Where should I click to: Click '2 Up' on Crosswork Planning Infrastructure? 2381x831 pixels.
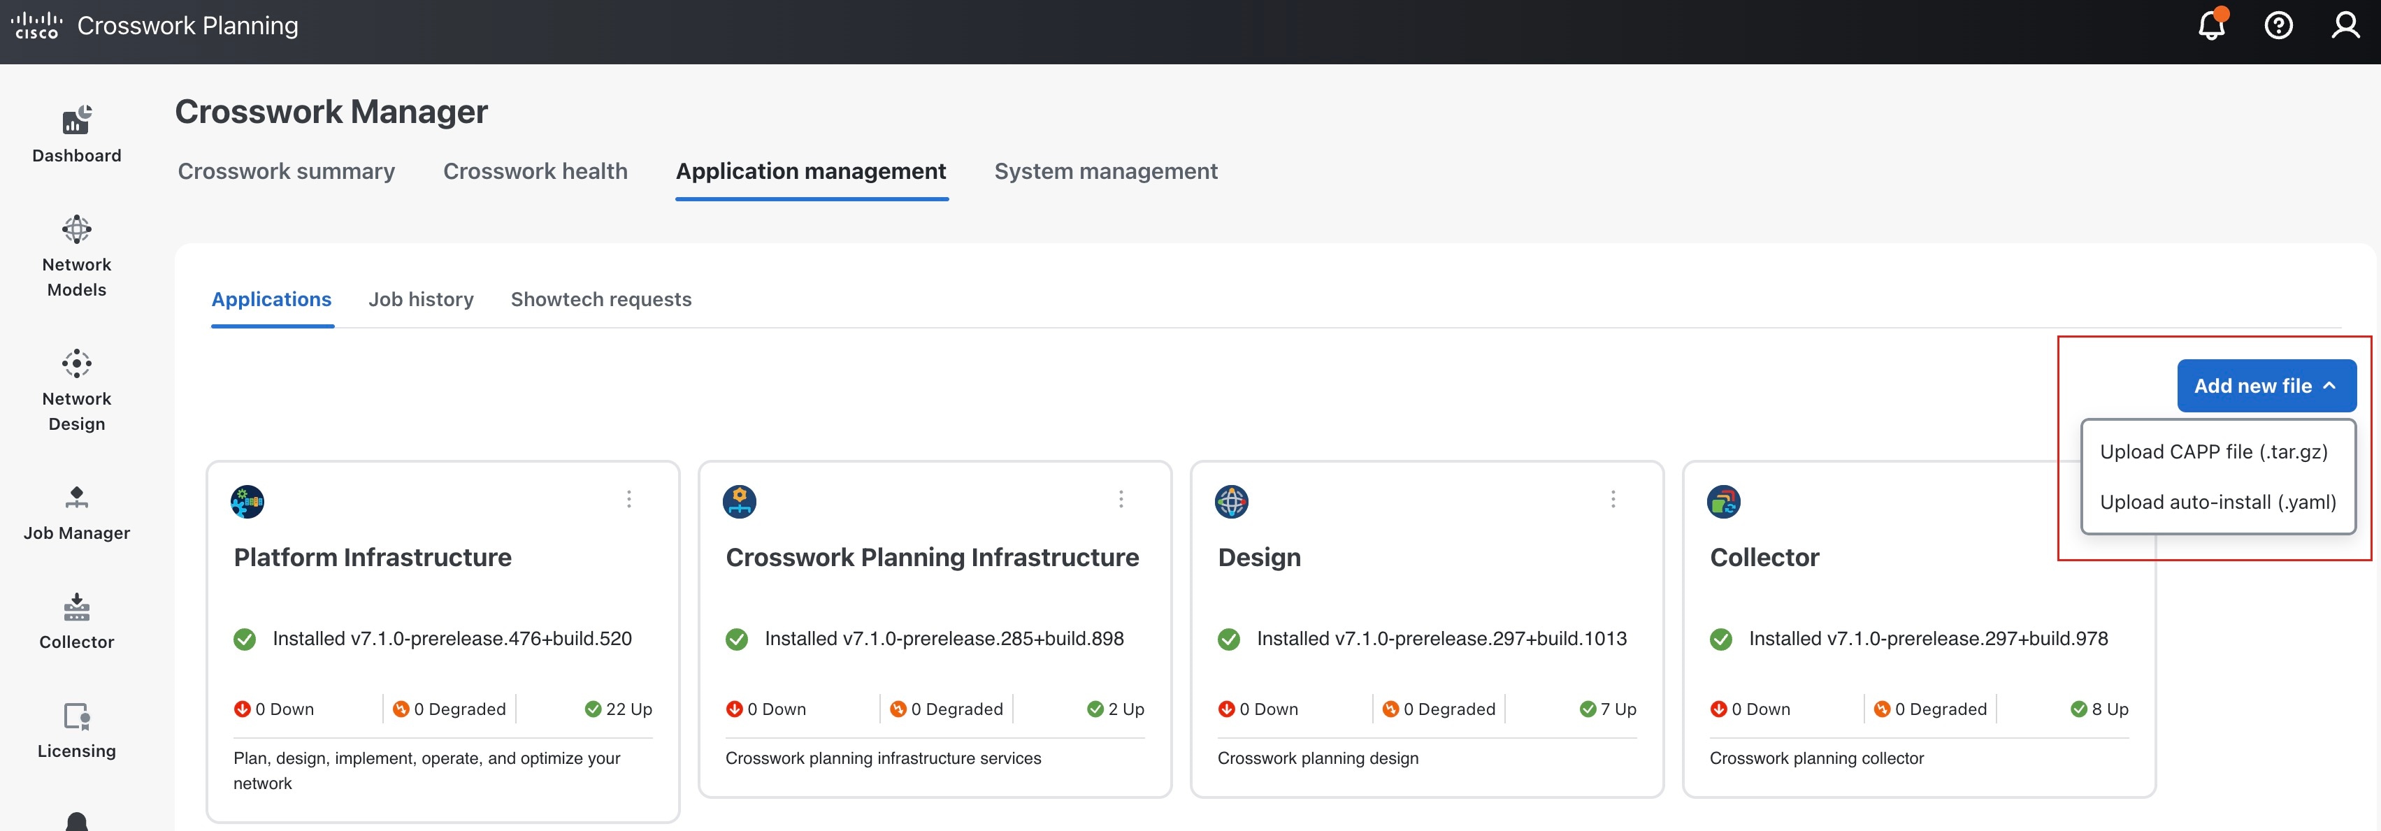(1125, 709)
